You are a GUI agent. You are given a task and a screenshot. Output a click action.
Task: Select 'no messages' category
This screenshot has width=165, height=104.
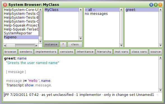pyautogui.click(x=102, y=14)
